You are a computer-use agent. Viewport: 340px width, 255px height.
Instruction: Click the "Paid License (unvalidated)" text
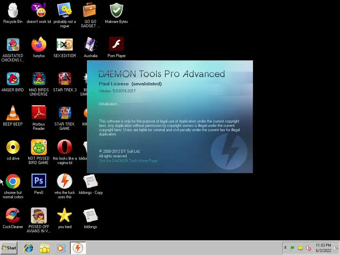130,84
